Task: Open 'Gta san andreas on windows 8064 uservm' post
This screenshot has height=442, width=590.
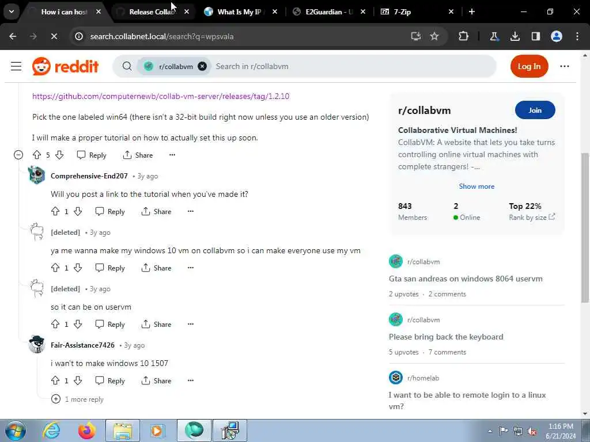Action: pyautogui.click(x=466, y=279)
